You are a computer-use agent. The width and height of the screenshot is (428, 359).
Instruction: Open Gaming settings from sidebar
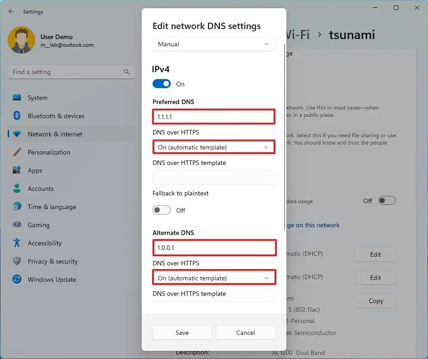click(38, 225)
